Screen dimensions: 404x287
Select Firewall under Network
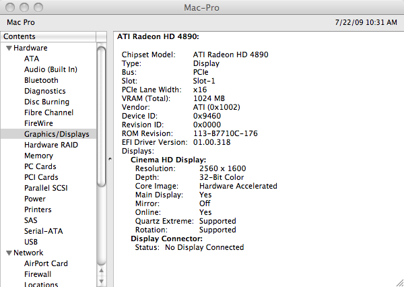point(38,274)
